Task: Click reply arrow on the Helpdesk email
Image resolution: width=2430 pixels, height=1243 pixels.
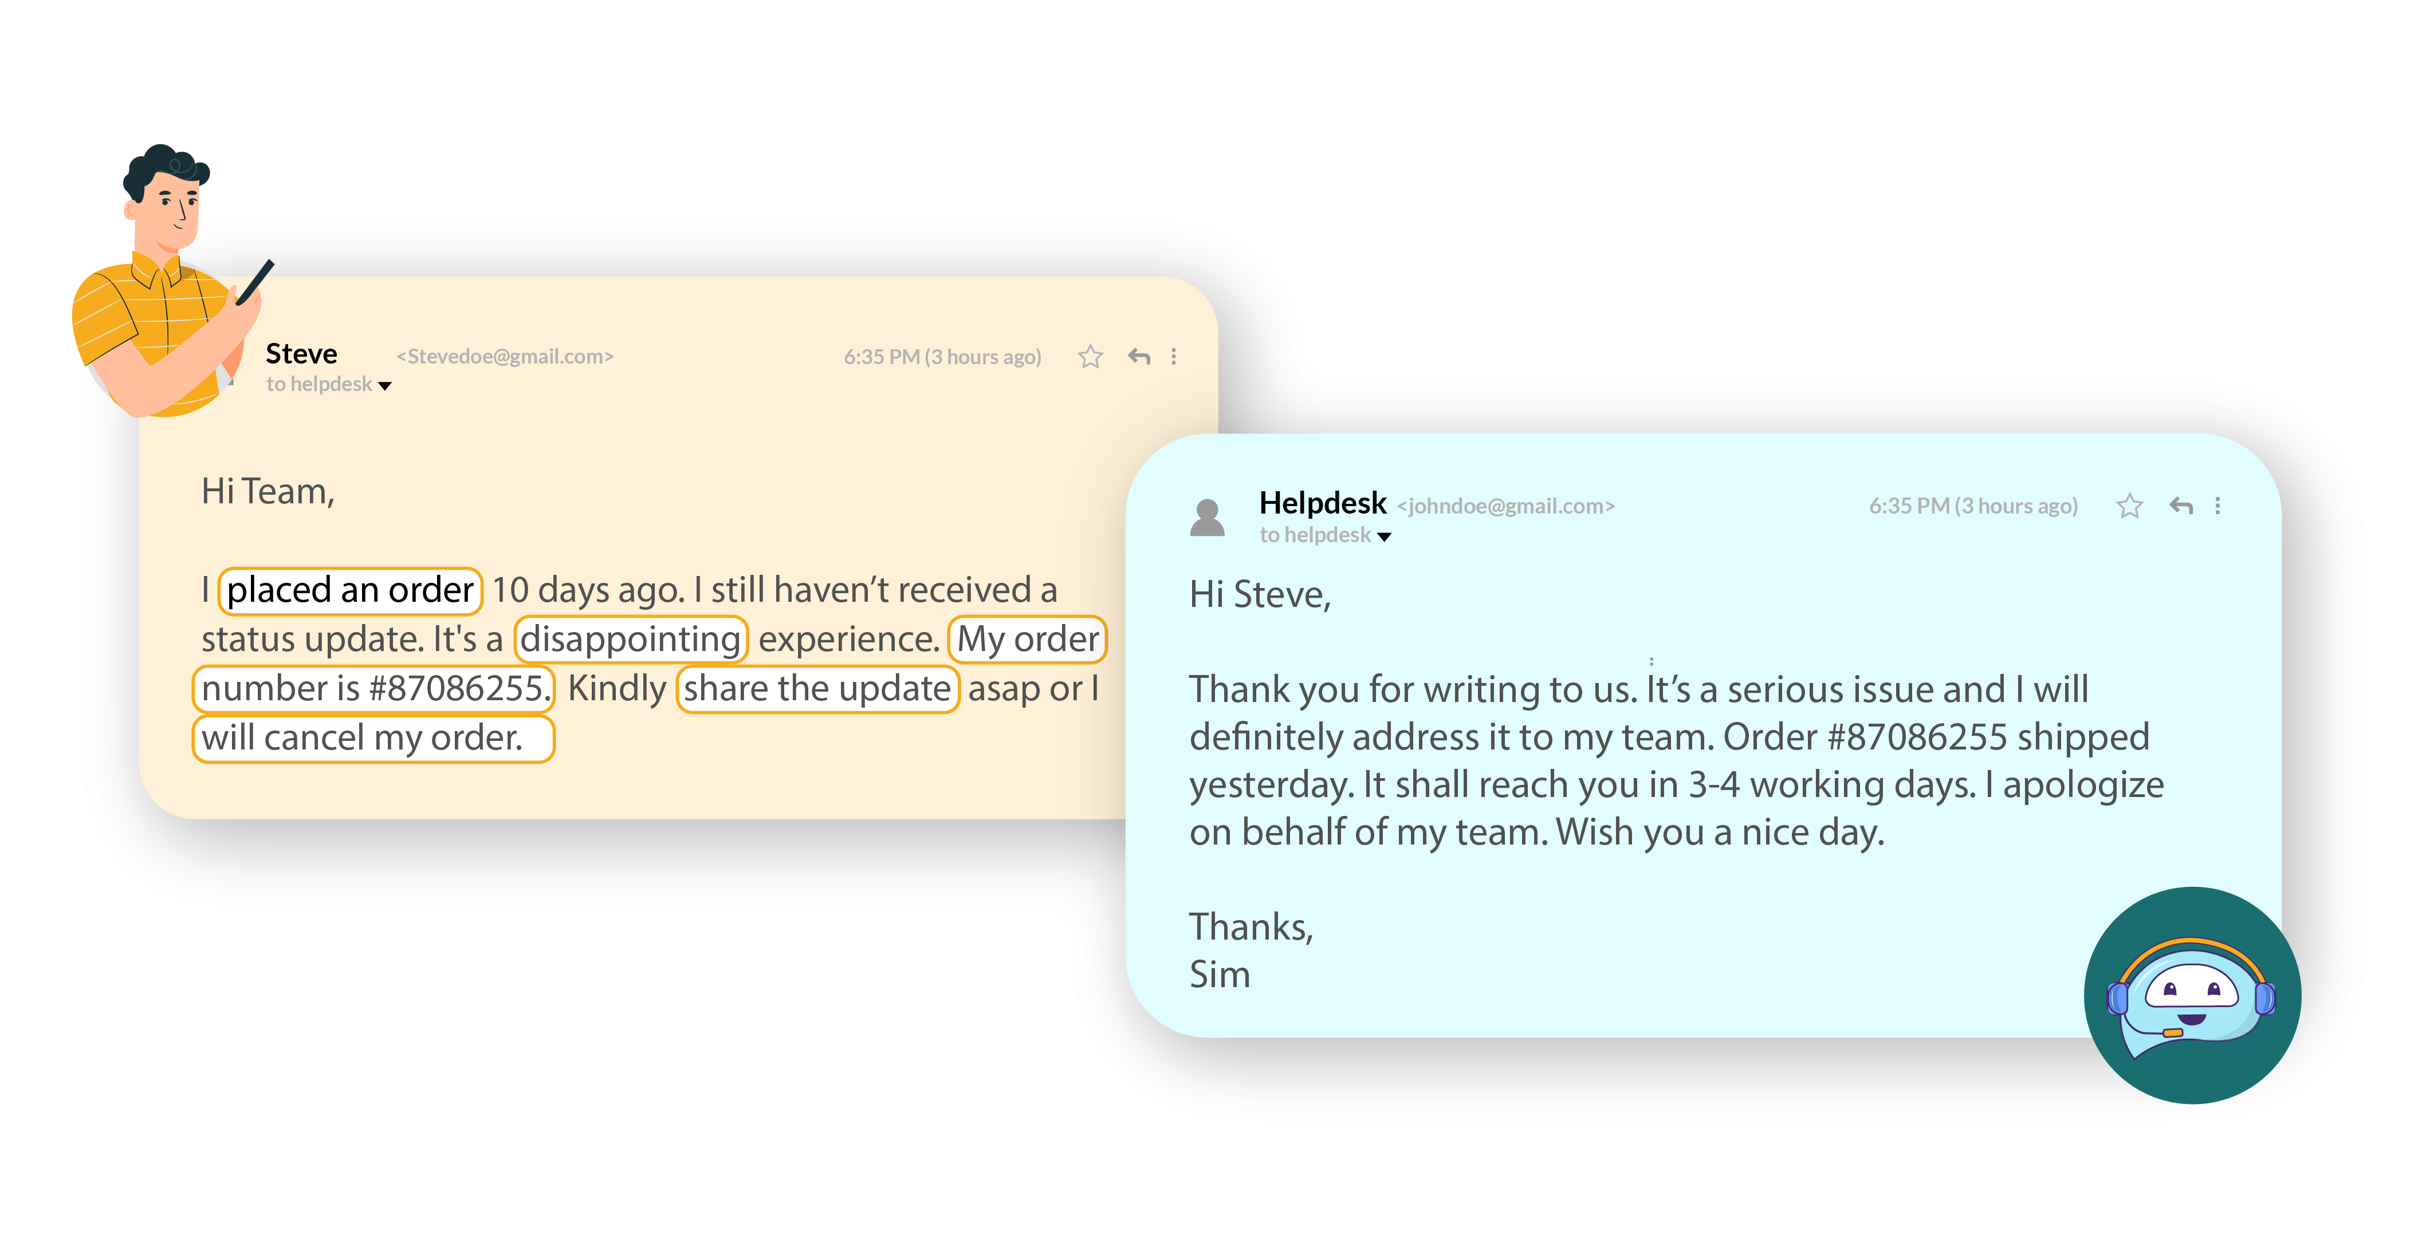Action: [2180, 507]
